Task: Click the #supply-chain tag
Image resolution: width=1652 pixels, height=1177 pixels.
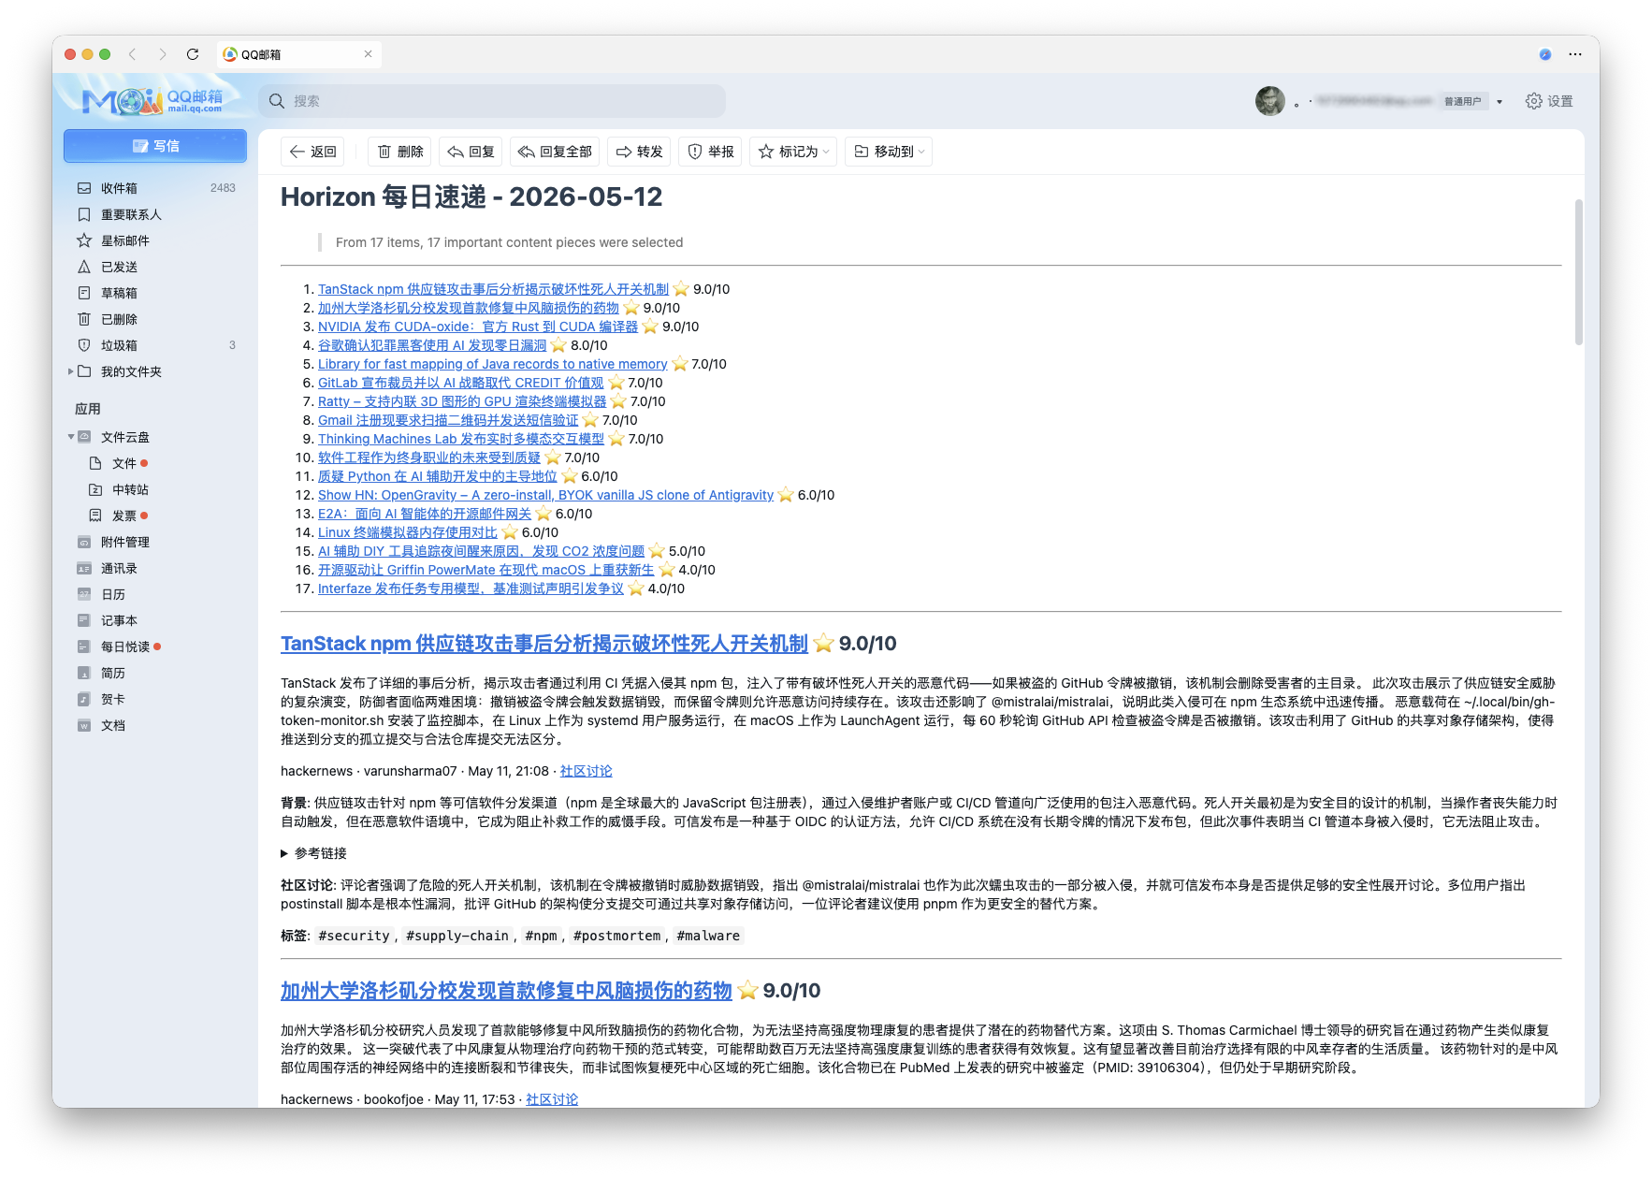Action: coord(457,936)
